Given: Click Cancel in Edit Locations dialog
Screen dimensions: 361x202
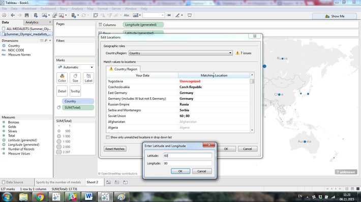Looking at the screenshot, I should [248, 149].
